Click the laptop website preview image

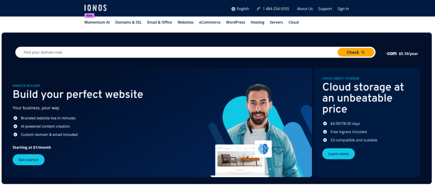[x=240, y=161]
